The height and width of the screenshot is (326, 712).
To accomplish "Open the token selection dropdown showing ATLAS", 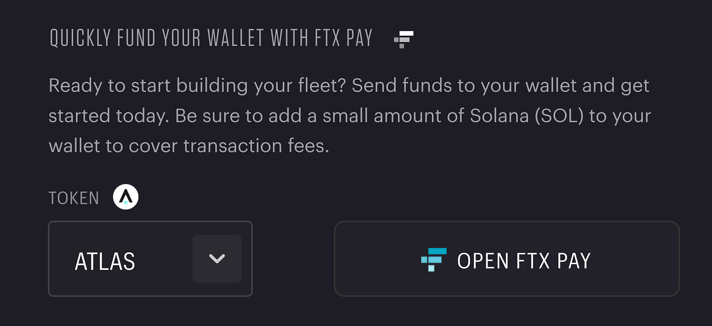I will pyautogui.click(x=150, y=258).
